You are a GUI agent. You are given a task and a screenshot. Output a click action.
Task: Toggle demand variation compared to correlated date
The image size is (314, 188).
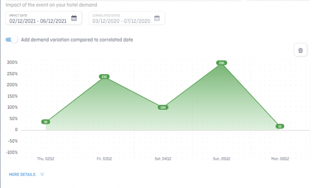click(12, 40)
